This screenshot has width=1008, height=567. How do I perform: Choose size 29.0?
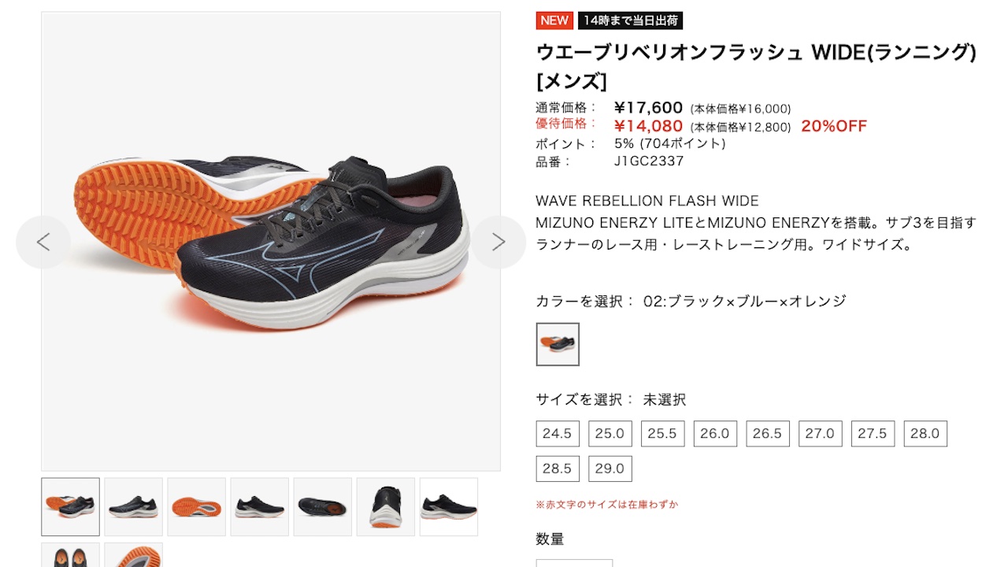610,469
